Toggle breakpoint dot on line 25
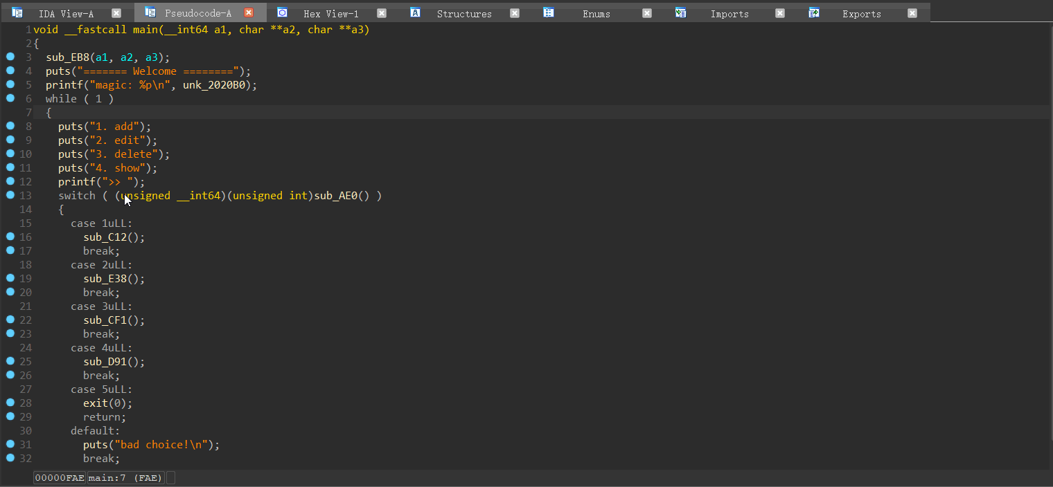The width and height of the screenshot is (1053, 487). point(10,361)
